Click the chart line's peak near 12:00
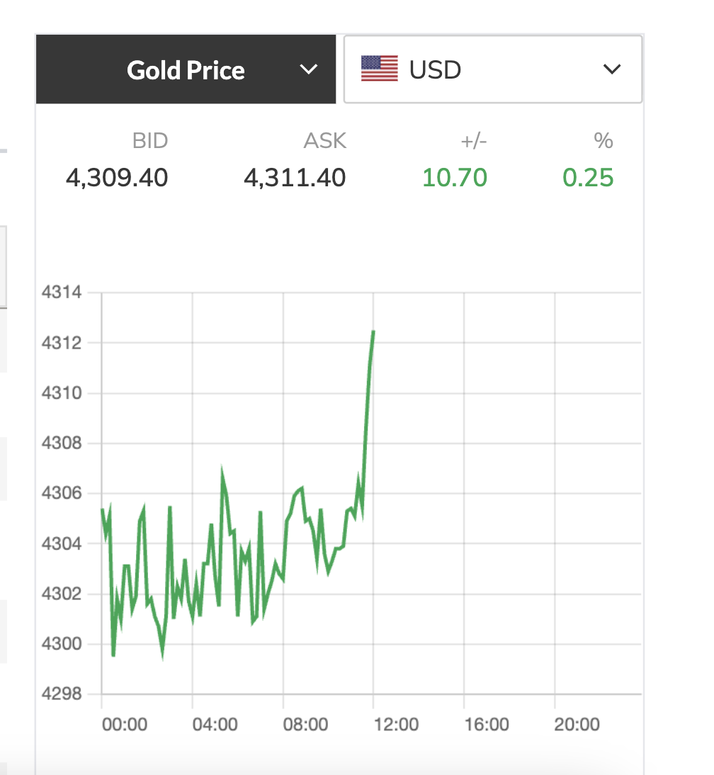The image size is (714, 775). tap(373, 332)
